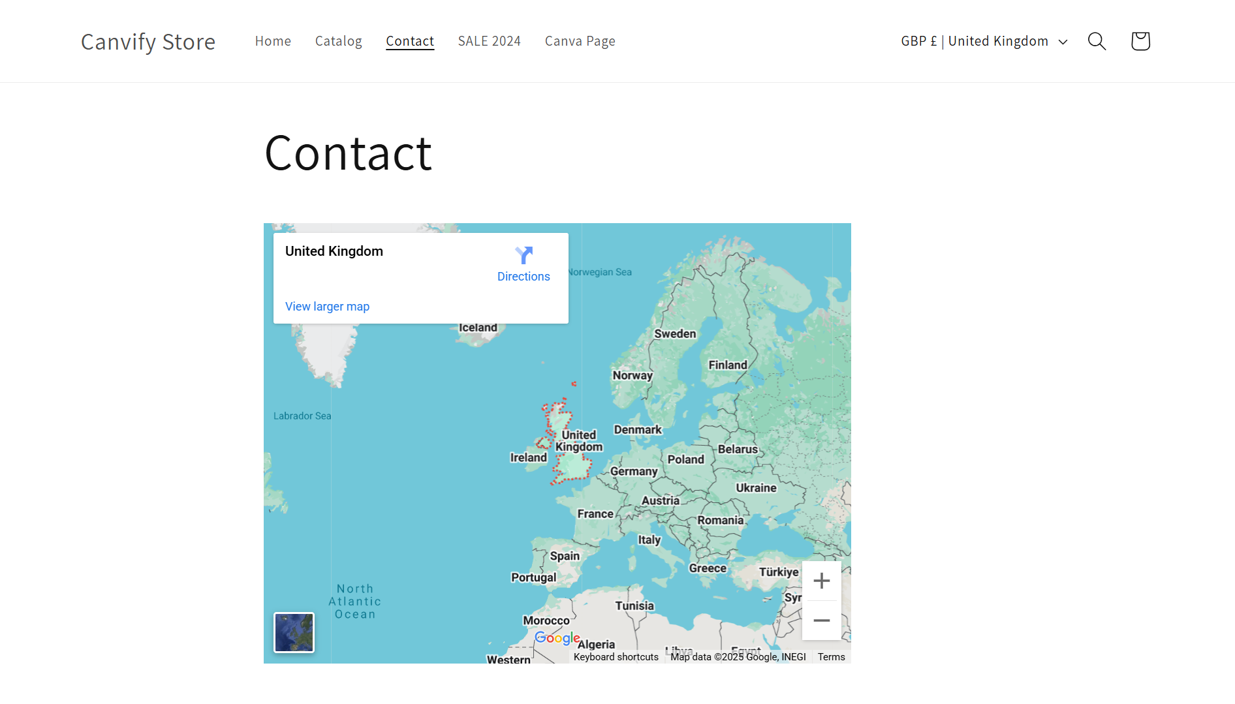Screen dimensions: 1235x704
Task: Go to the Home page
Action: [273, 41]
